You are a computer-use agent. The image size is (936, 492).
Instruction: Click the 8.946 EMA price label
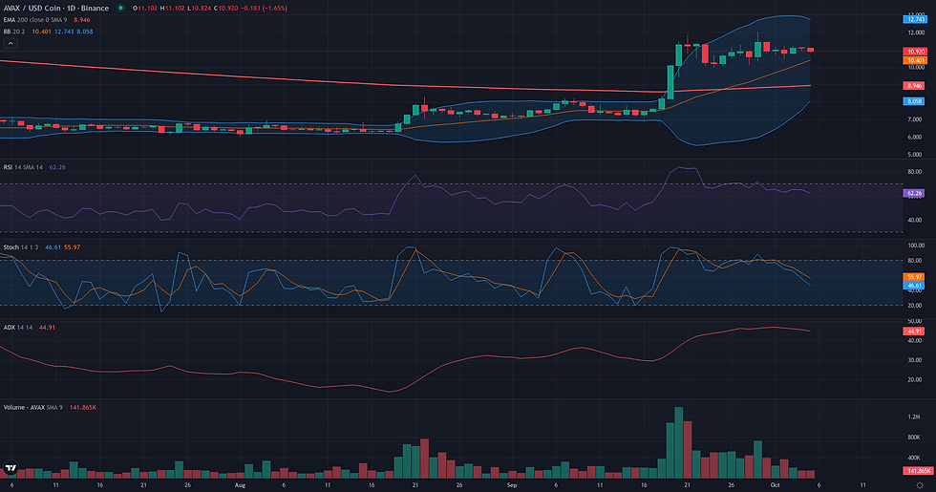[x=915, y=86]
